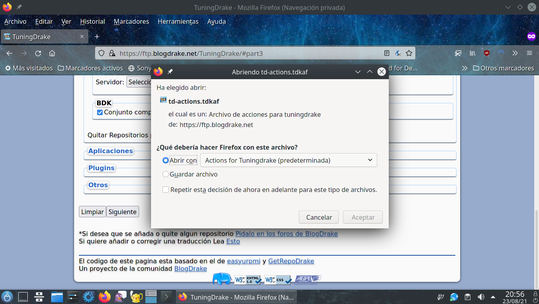Image resolution: width=539 pixels, height=304 pixels.
Task: Uncheck the BDK 'Conjunto comp' checkbox
Action: click(100, 112)
